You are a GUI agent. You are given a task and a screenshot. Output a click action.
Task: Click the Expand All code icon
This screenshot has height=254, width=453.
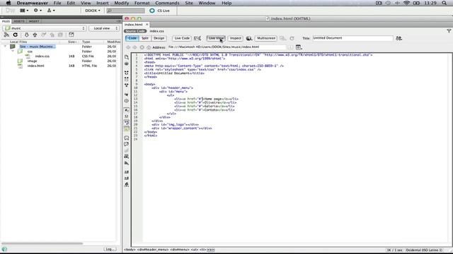[127, 85]
